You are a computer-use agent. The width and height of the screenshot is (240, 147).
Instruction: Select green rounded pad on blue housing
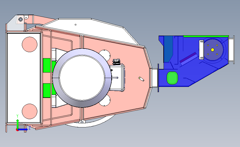172,78
